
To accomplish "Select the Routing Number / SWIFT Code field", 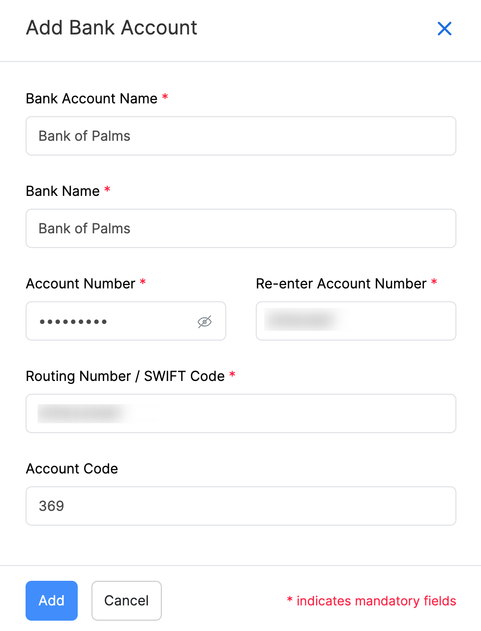I will (x=240, y=413).
